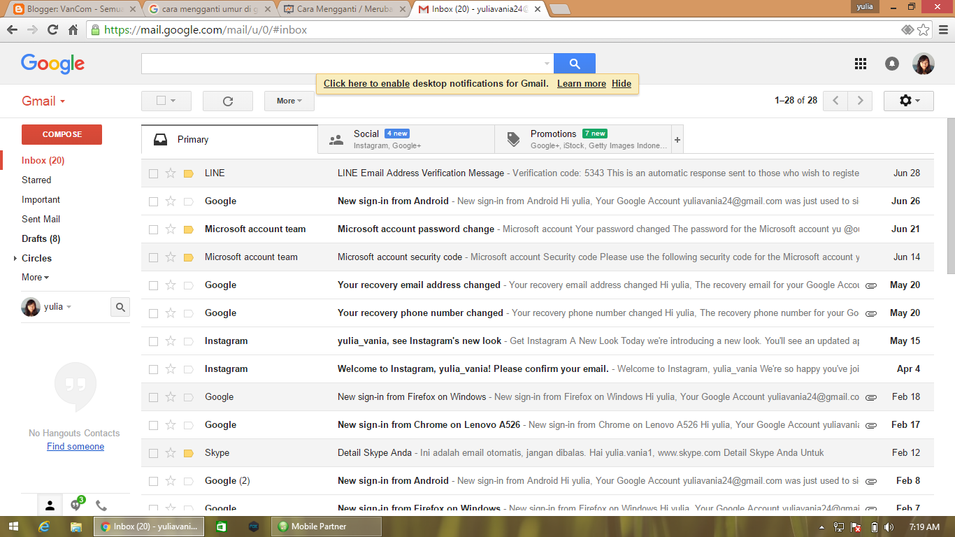
Task: Switch to Cara Mengganti / Merubah browser tab
Action: pyautogui.click(x=343, y=9)
